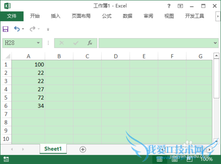Select column F header
Image resolution: width=221 pixels, height=164 pixels.
click(172, 56)
